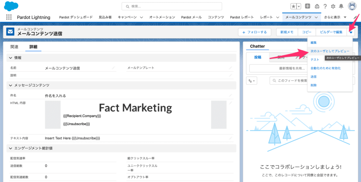Choose 編集 from the actions menu
This screenshot has width=361, height=182.
click(313, 43)
